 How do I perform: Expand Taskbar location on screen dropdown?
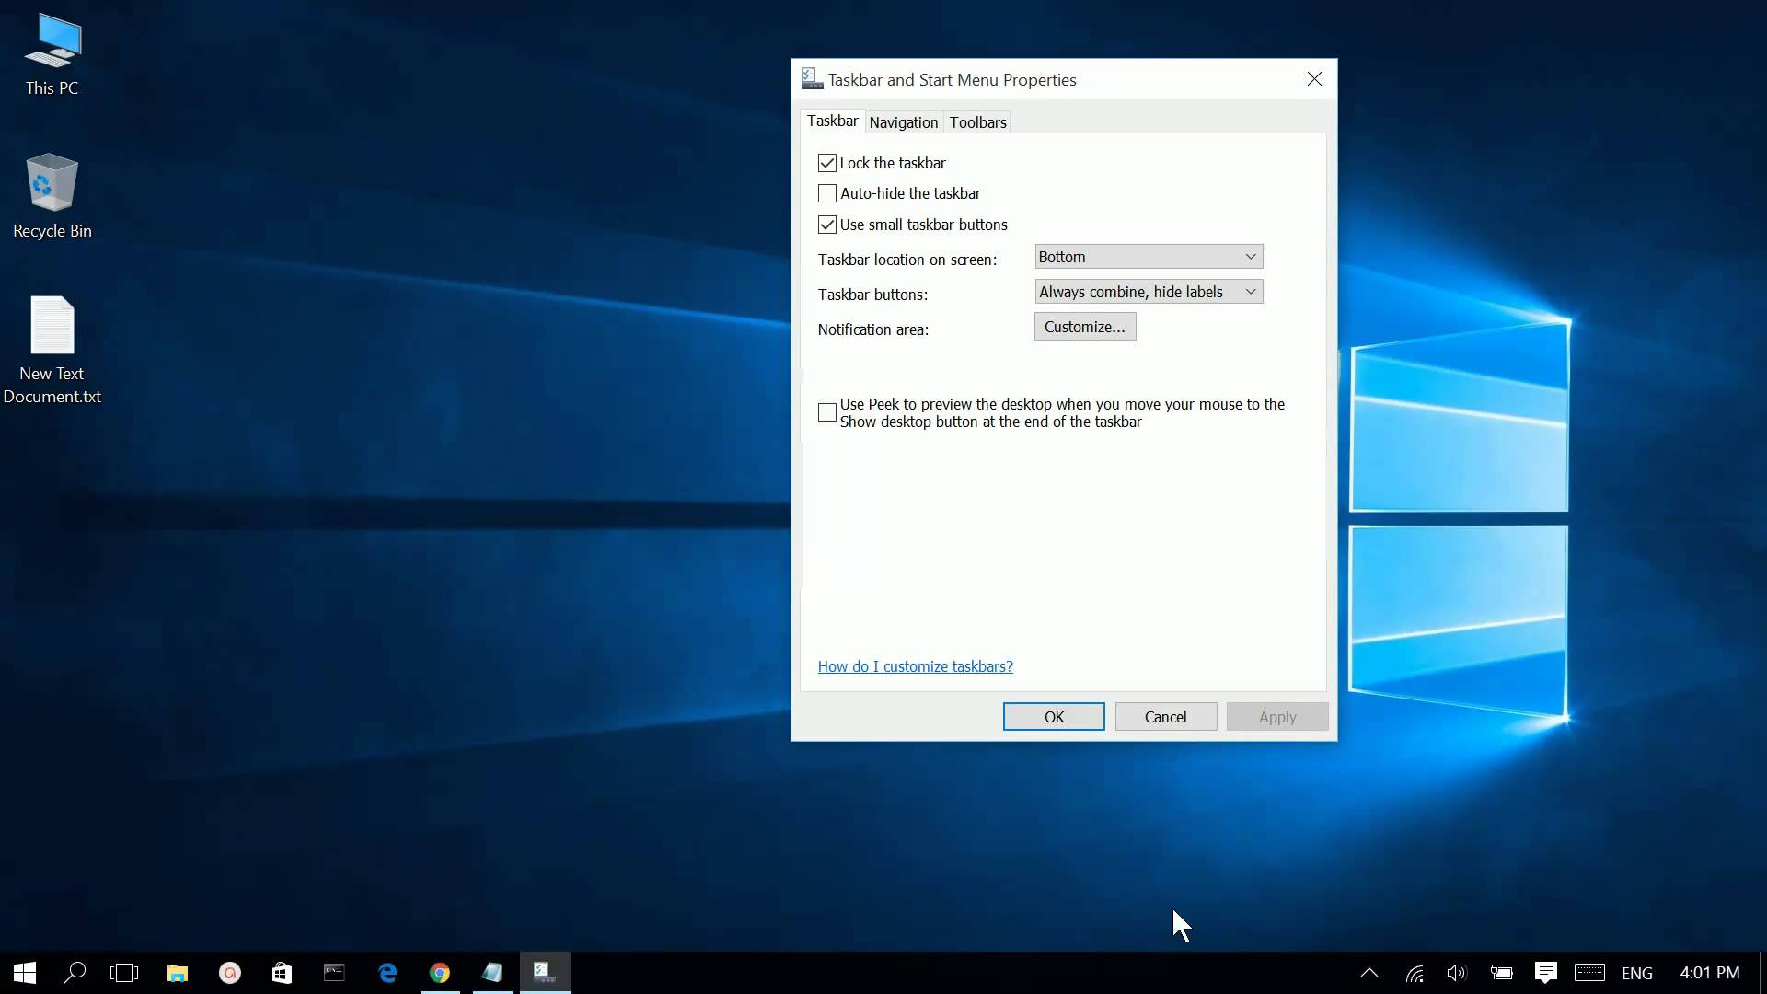[1147, 256]
